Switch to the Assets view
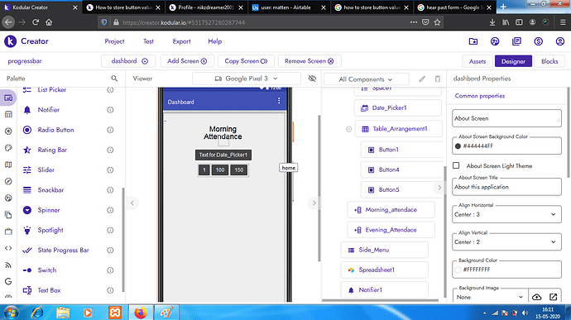 click(477, 61)
